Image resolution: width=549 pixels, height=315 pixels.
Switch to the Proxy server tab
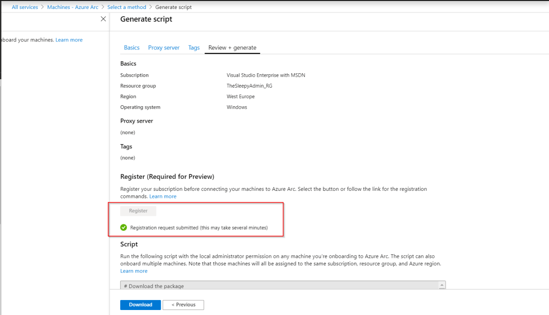pos(164,48)
